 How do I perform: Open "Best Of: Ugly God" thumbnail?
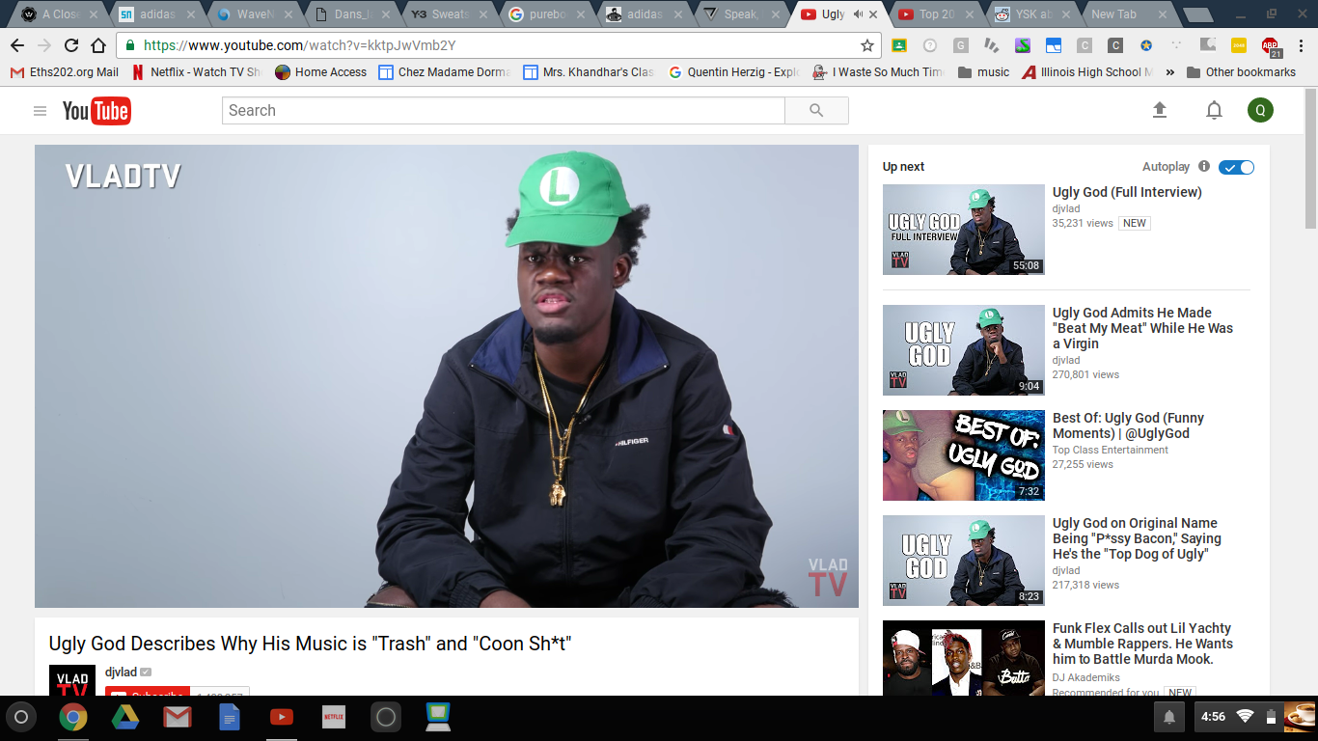pos(963,455)
